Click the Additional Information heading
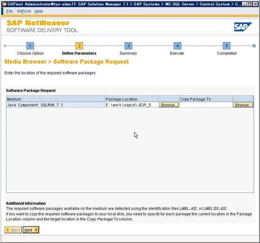The height and width of the screenshot is (243, 260). pyautogui.click(x=26, y=203)
